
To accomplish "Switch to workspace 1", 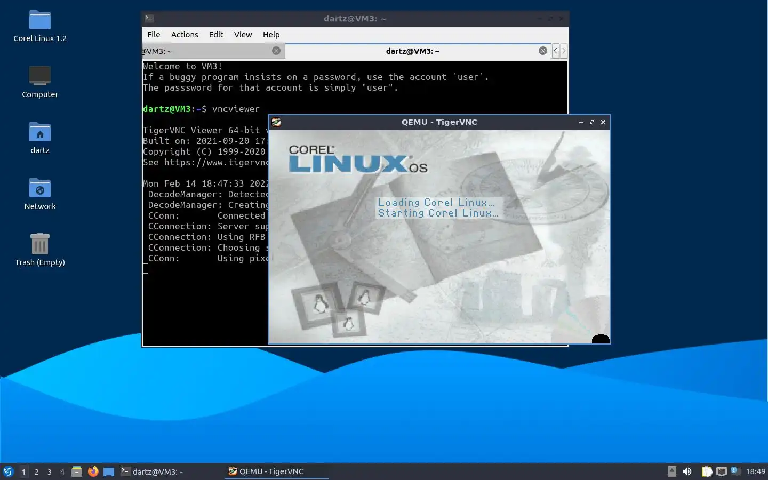I will point(23,471).
